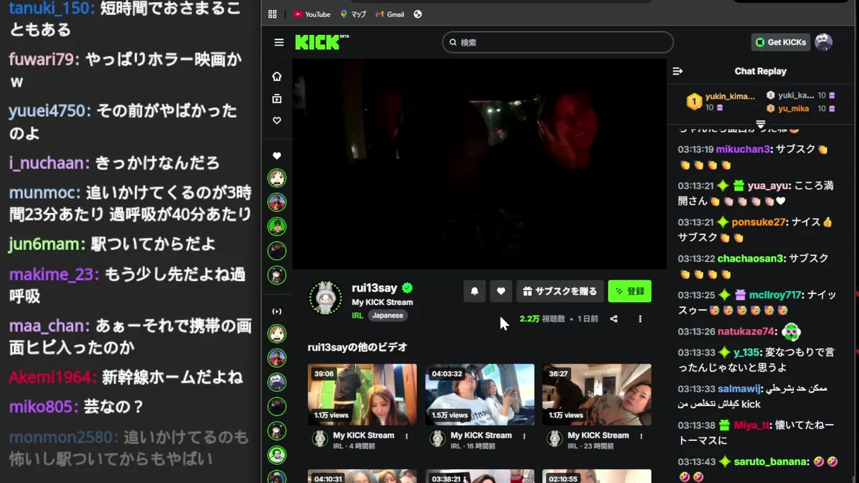This screenshot has height=483, width=859.
Task: Open the Kick sidebar hamburger menu
Action: [x=279, y=42]
